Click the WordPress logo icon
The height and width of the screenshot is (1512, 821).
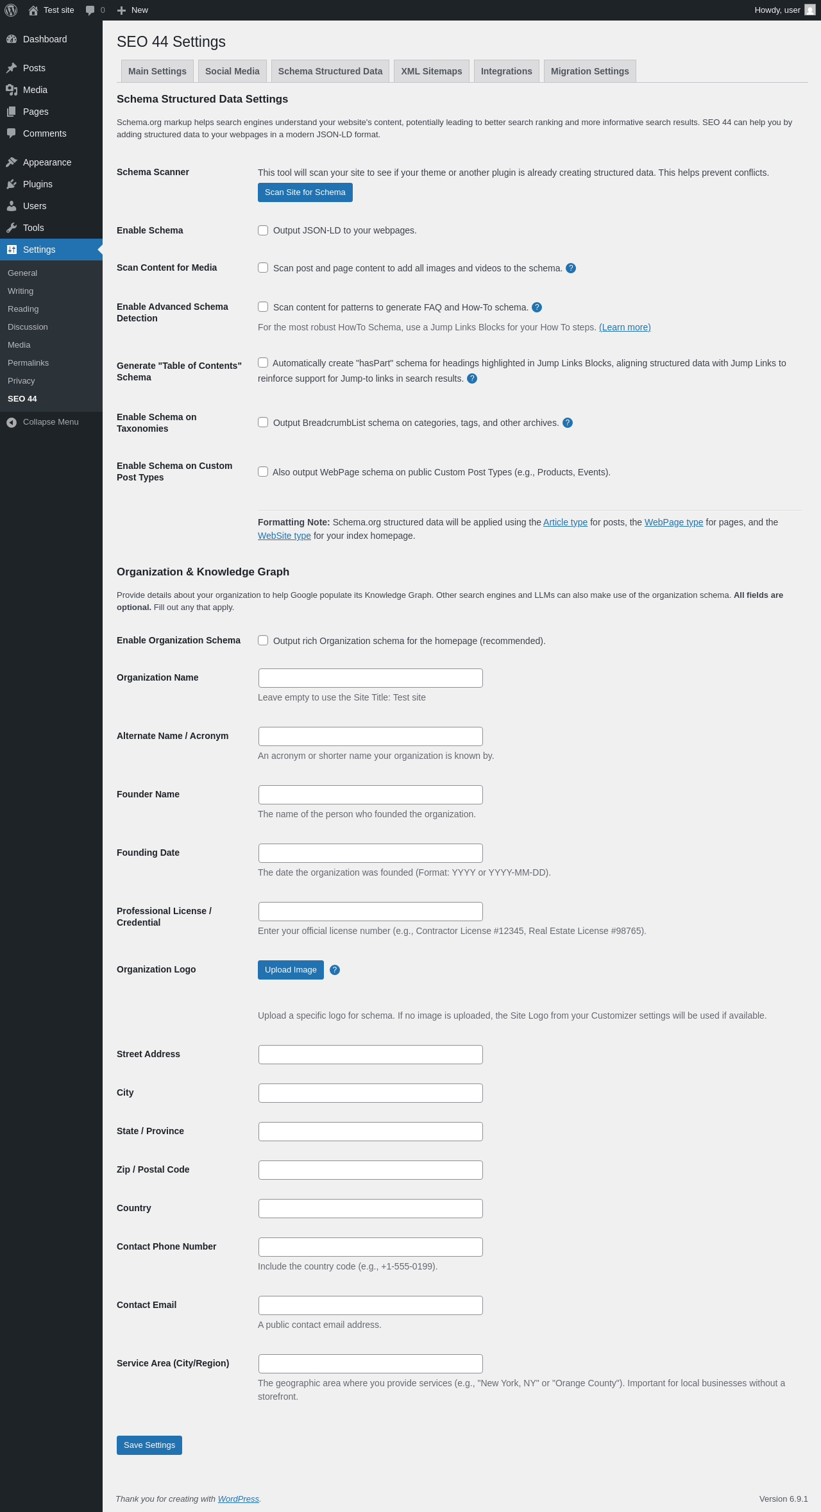(11, 10)
